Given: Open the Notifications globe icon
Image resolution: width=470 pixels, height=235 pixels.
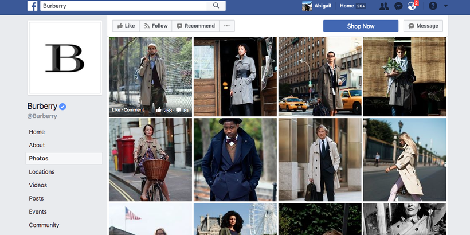Looking at the screenshot, I should coord(412,6).
